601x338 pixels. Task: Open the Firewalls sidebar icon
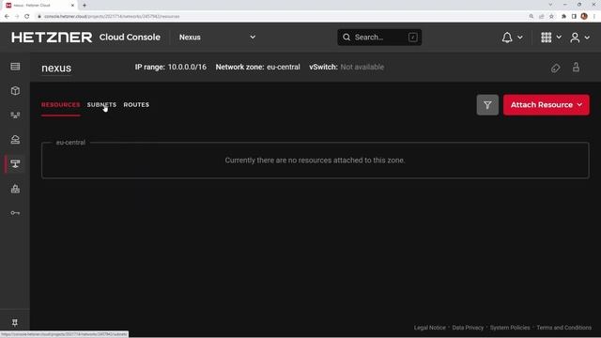click(x=15, y=189)
